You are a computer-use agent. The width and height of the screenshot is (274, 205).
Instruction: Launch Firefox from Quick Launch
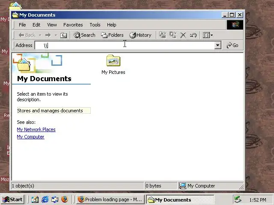point(65,199)
